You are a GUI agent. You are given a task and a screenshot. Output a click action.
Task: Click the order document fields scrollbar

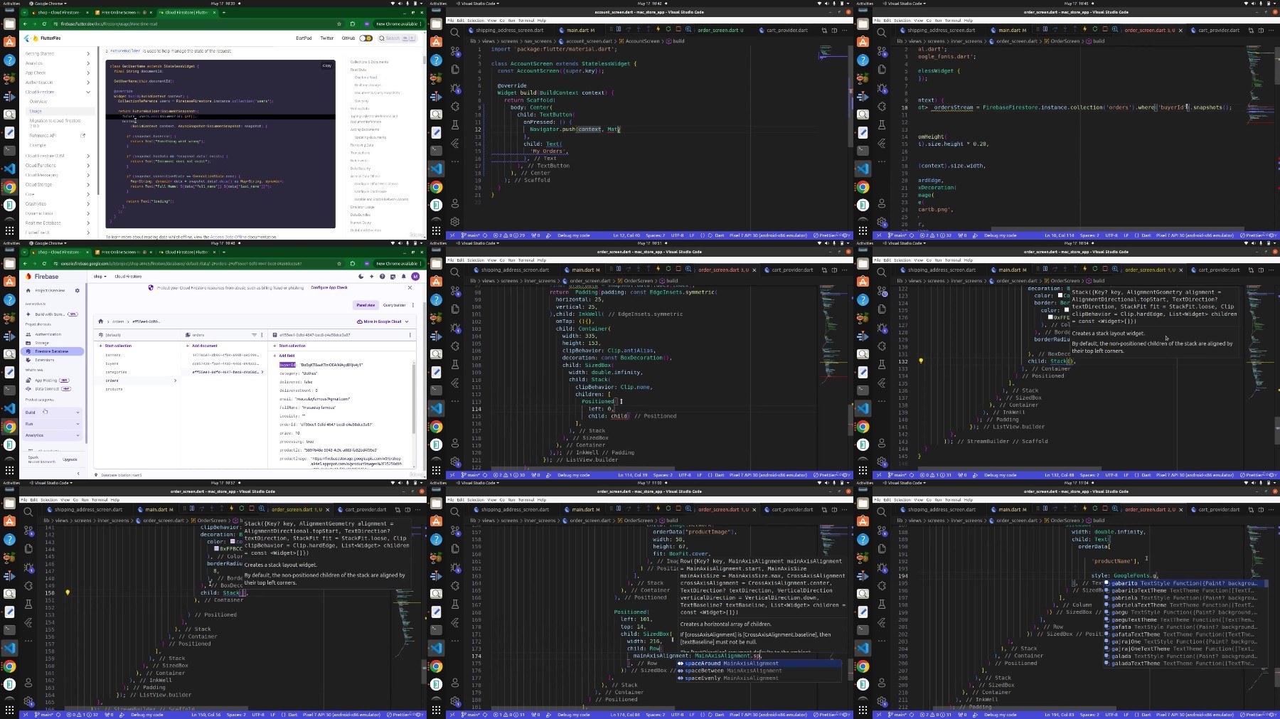click(x=412, y=398)
